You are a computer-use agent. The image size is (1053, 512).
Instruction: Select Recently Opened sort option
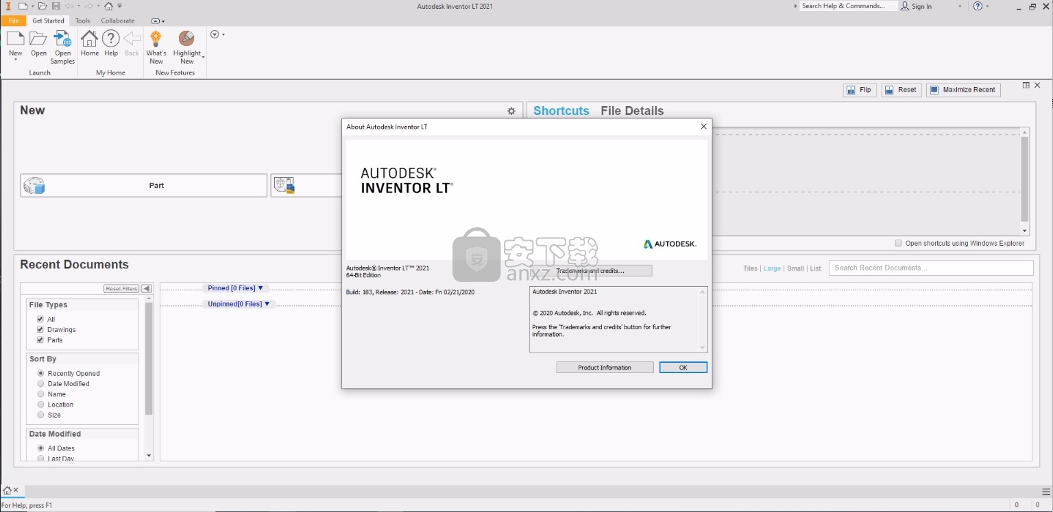(40, 373)
